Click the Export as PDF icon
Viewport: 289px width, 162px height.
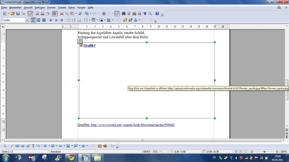[37, 14]
